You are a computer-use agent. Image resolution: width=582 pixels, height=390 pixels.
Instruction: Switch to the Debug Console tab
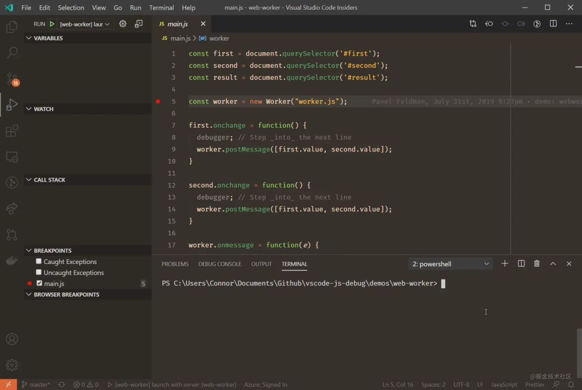219,264
